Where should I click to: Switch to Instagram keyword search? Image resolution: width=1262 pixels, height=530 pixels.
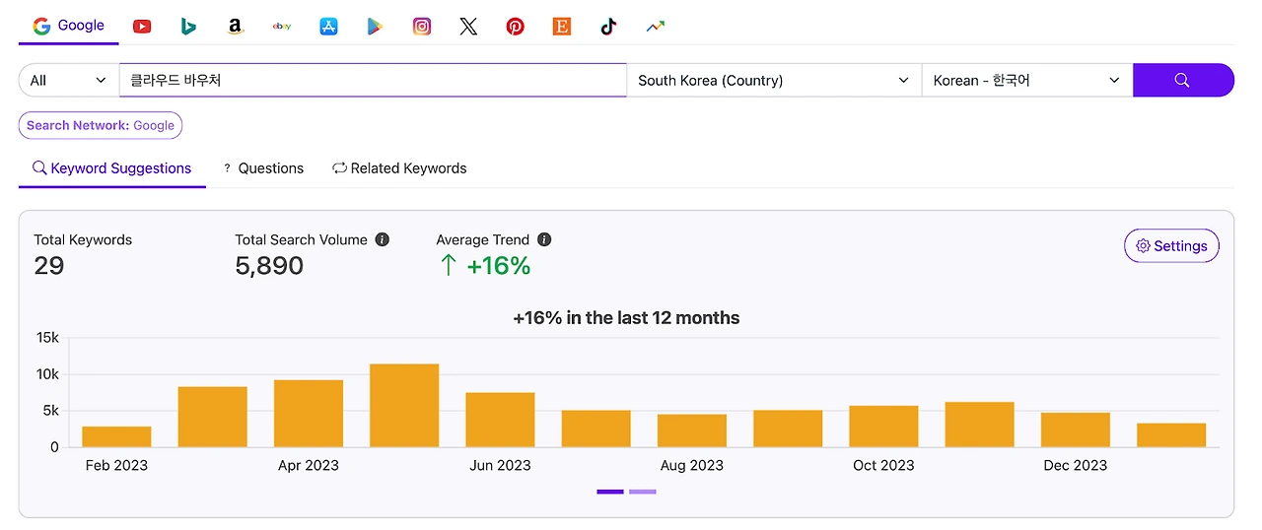click(x=422, y=27)
